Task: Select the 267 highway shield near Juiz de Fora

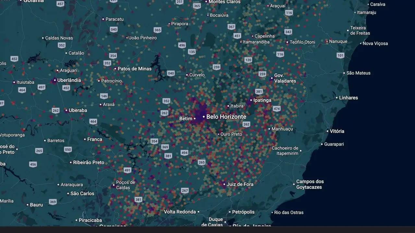Action: 185,191
